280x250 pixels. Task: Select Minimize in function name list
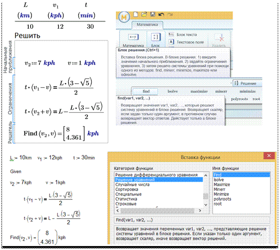tap(242, 194)
